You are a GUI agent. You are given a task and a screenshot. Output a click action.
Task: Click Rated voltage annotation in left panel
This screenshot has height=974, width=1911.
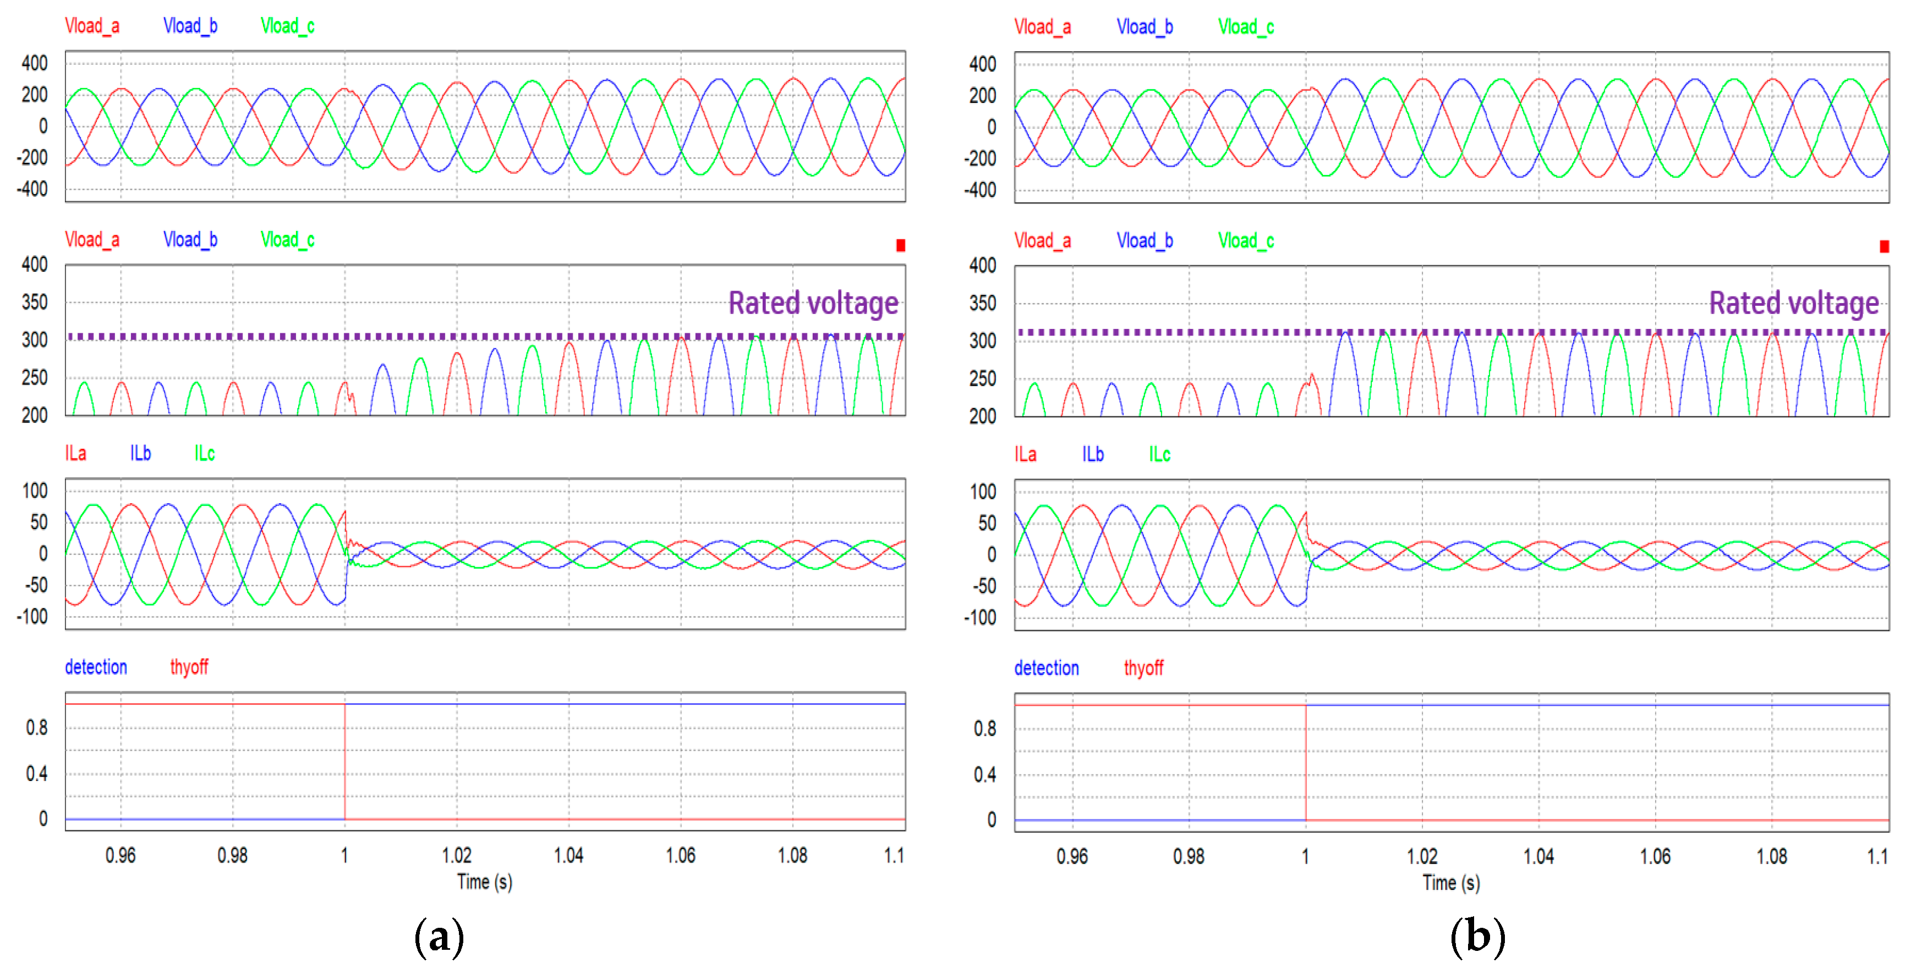813,303
